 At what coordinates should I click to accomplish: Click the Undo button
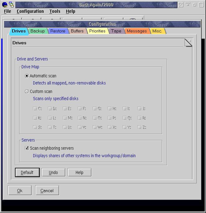[x=54, y=172]
